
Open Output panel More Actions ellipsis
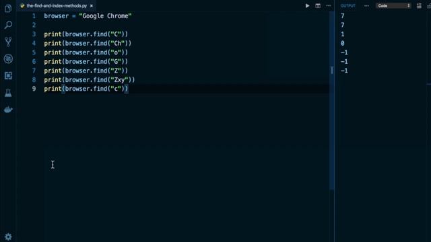coord(366,6)
